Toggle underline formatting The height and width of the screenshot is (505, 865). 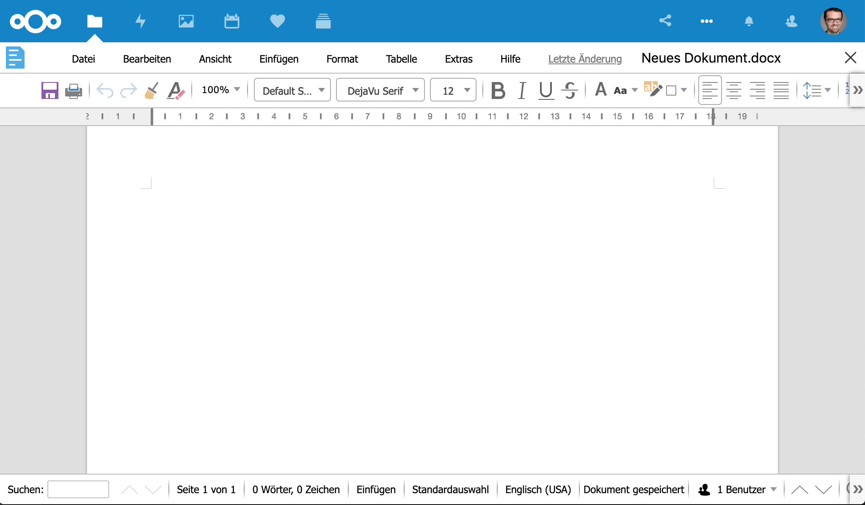pyautogui.click(x=546, y=91)
